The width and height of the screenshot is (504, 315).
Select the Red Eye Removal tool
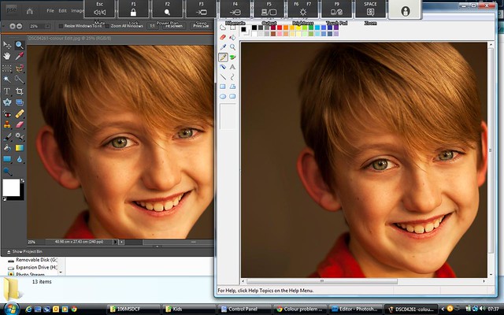coord(7,113)
